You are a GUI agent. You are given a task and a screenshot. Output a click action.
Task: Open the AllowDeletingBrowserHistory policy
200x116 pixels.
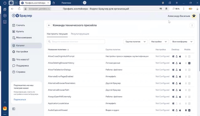click(61, 63)
